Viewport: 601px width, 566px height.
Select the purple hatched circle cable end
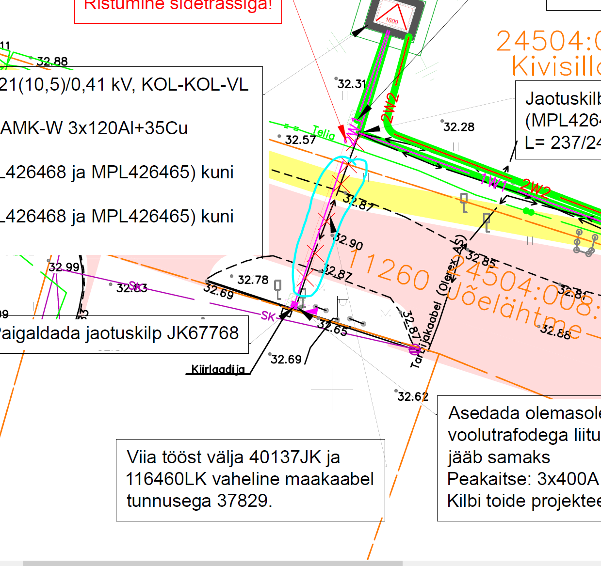[415, 348]
